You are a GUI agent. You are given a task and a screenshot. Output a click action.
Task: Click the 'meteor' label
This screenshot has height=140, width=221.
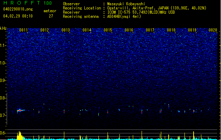50,11
